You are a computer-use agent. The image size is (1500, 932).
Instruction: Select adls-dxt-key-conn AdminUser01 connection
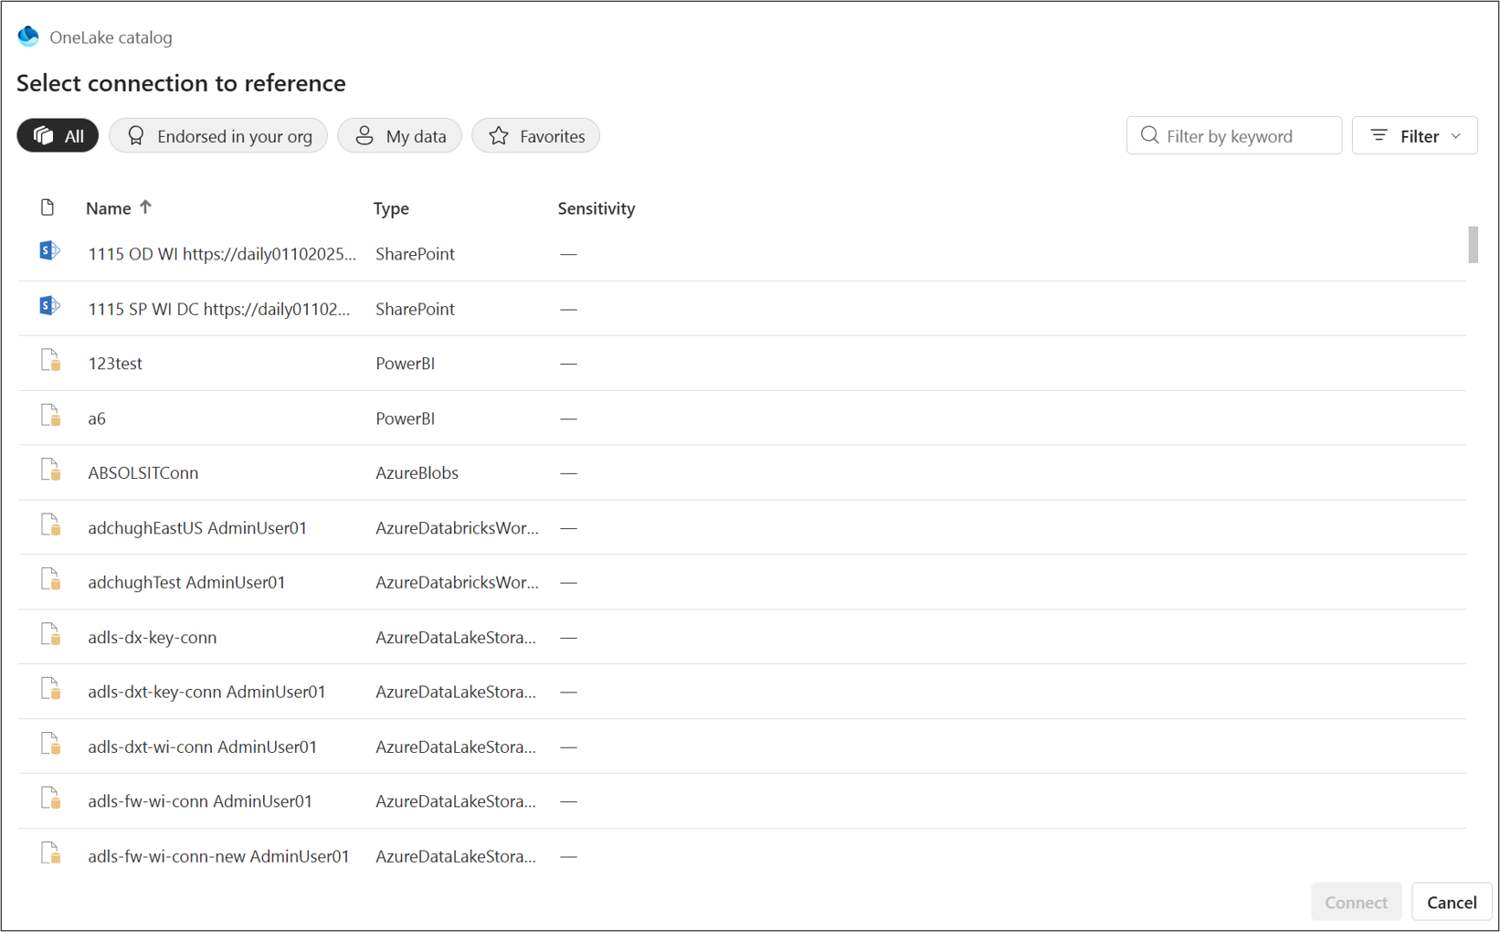click(206, 693)
